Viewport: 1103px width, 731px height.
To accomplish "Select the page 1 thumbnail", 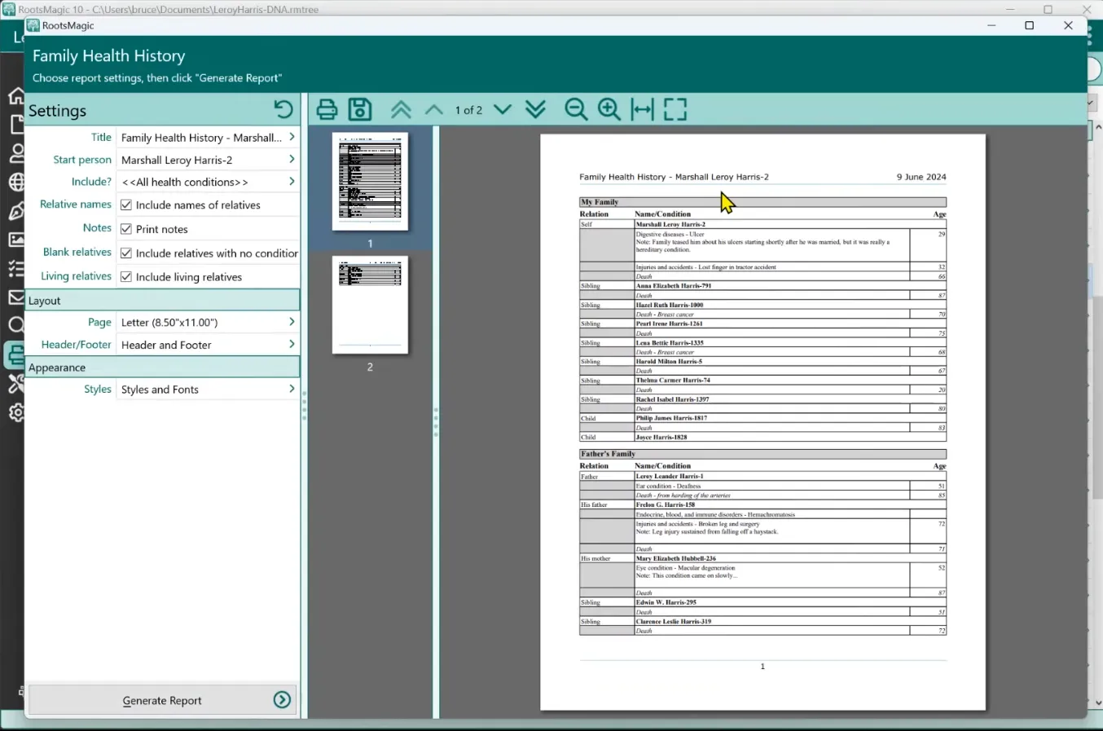I will (x=370, y=182).
